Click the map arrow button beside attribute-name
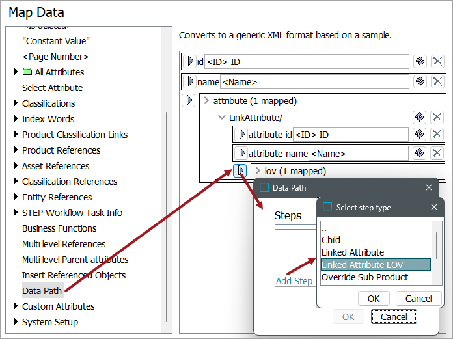 point(241,153)
